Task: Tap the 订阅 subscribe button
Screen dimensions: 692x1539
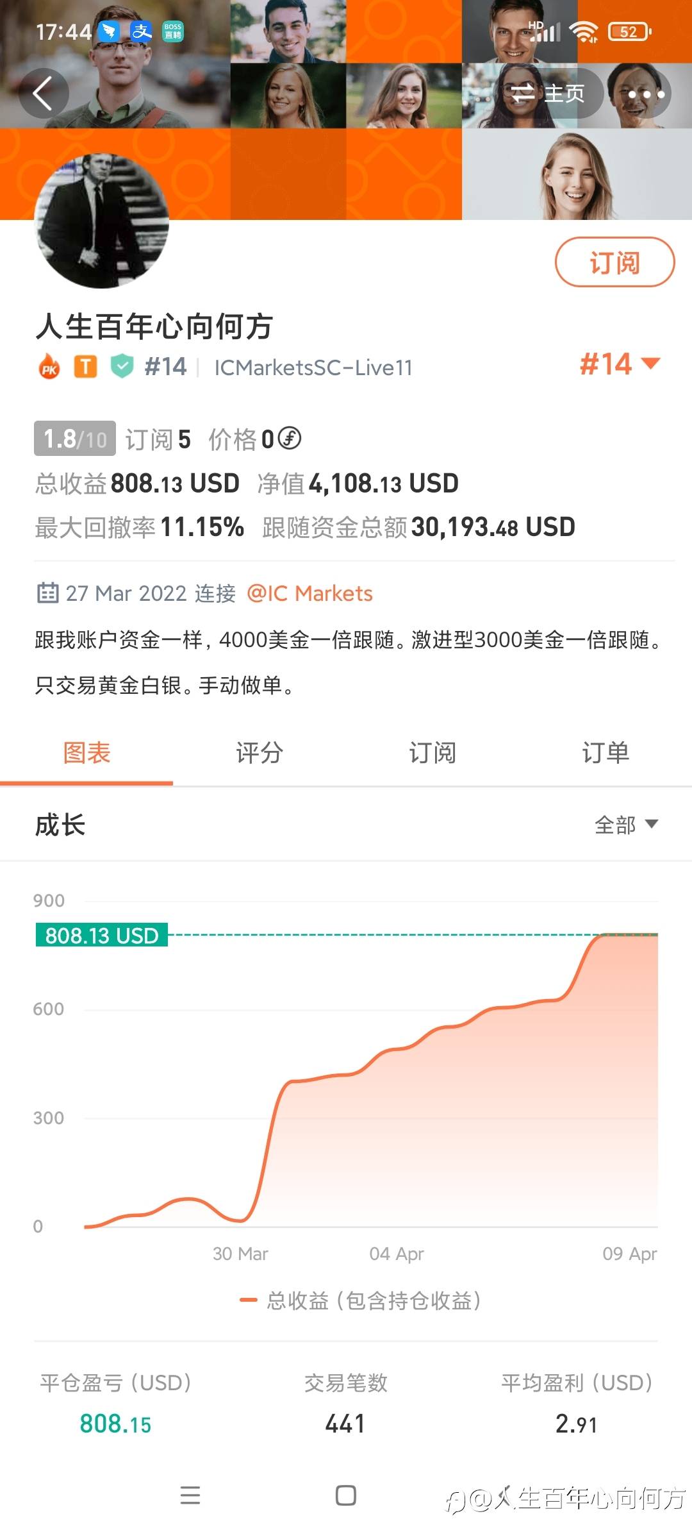Action: [614, 262]
